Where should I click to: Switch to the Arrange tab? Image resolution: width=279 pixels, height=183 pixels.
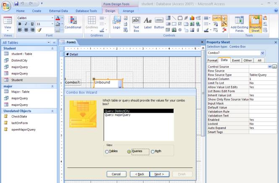128,11
